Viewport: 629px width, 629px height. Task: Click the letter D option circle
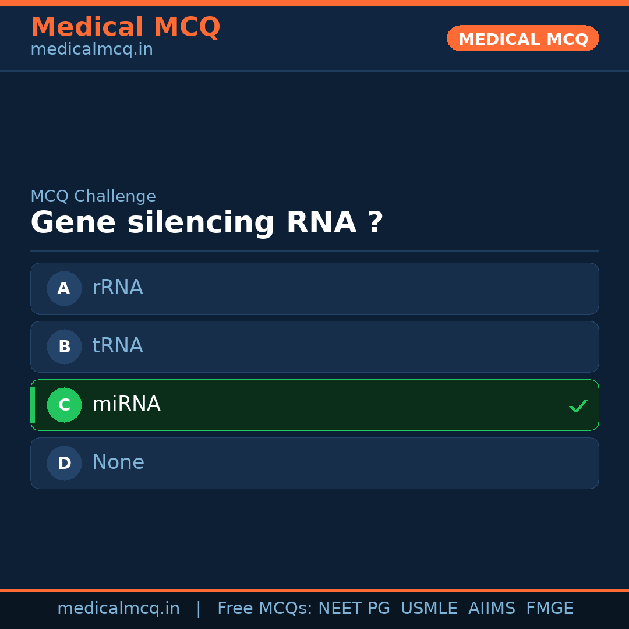(x=64, y=463)
